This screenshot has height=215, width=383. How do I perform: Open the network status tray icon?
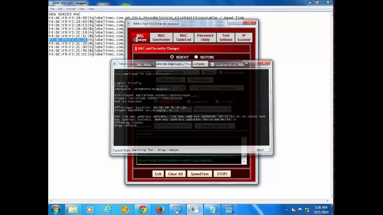[307, 210]
